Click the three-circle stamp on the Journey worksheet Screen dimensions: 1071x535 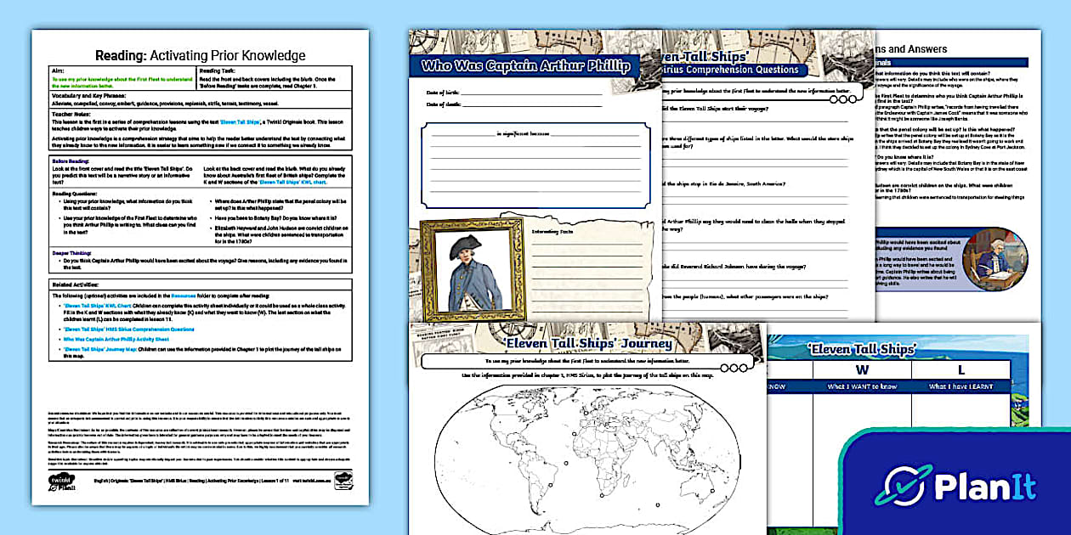point(734,369)
